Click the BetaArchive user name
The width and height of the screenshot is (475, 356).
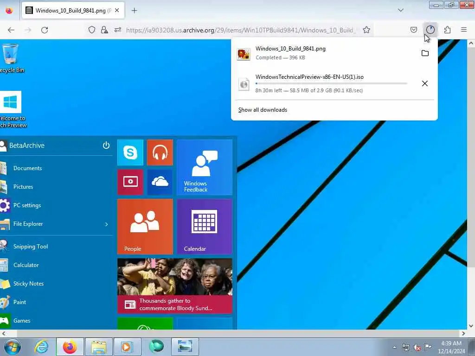(26, 146)
